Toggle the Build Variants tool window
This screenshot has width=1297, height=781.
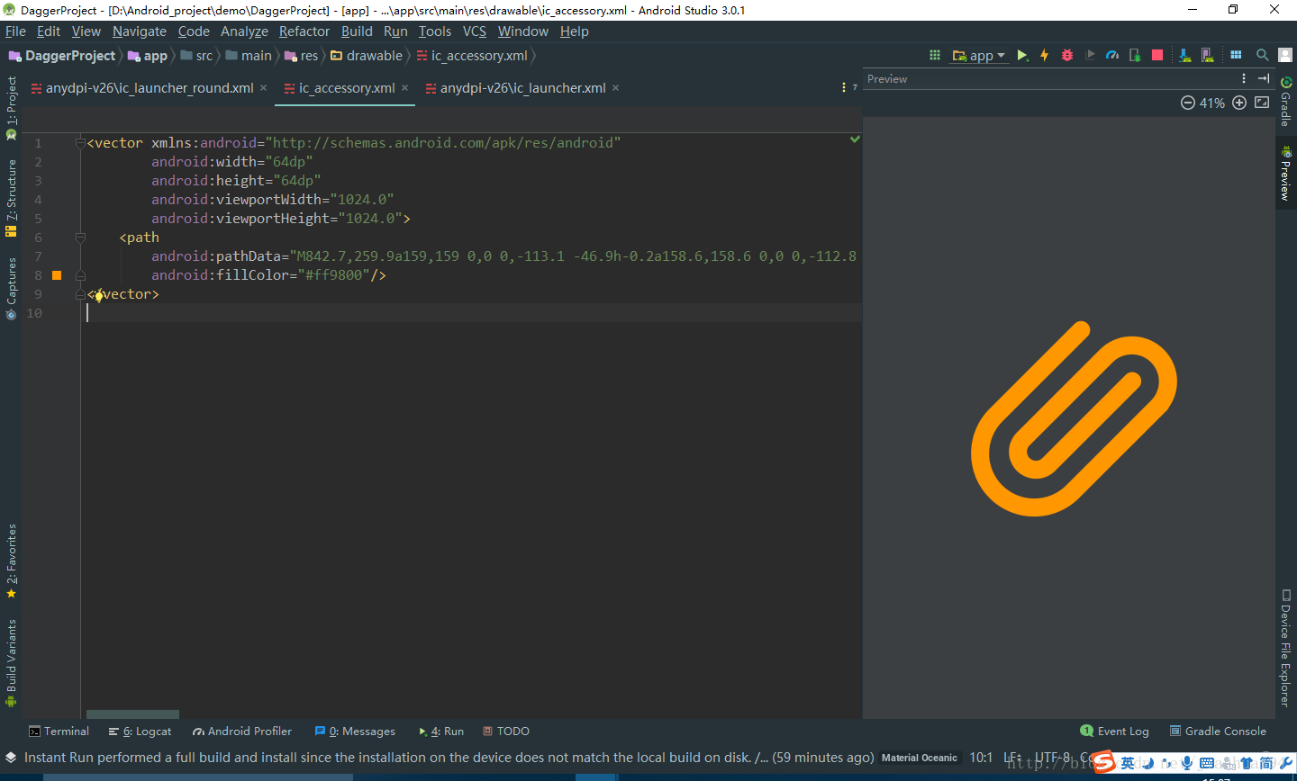[x=11, y=663]
